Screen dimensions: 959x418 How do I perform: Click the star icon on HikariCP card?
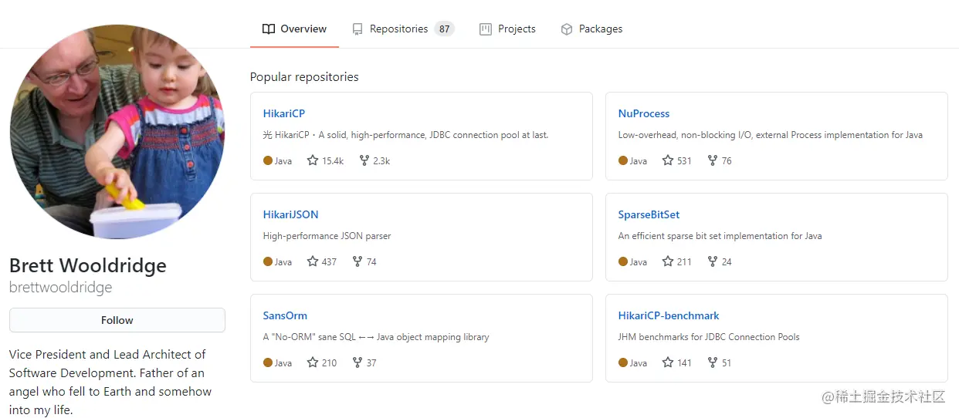point(313,160)
